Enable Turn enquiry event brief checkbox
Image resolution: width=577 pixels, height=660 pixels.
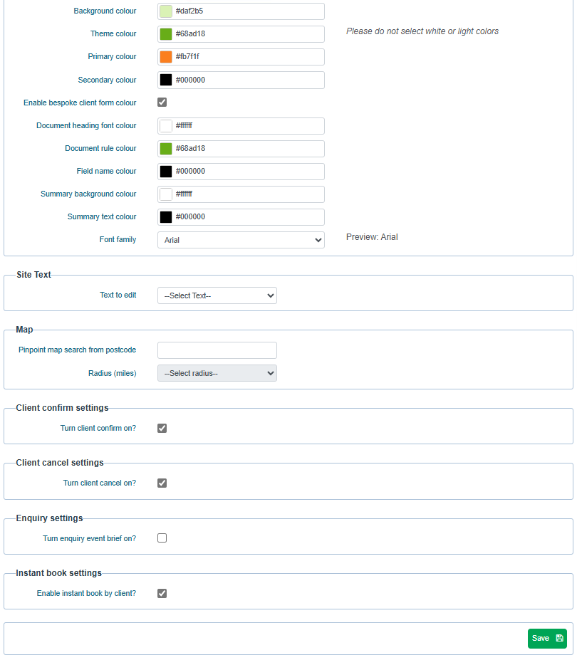coord(162,538)
